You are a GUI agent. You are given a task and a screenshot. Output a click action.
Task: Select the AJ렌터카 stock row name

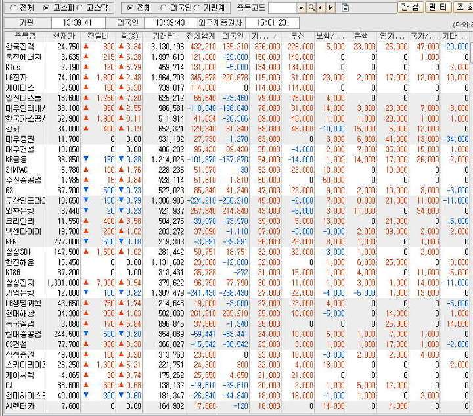tap(20, 405)
